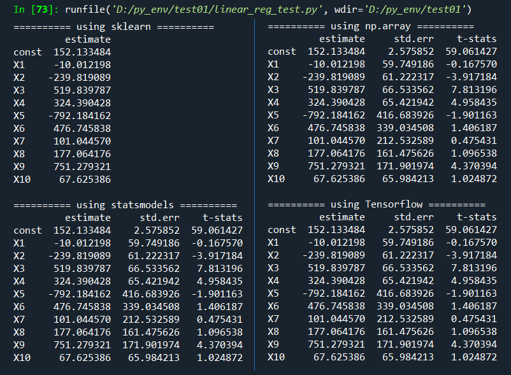This screenshot has height=375, width=511.
Task: Click the 'using sklearn' header
Action: tap(114, 27)
